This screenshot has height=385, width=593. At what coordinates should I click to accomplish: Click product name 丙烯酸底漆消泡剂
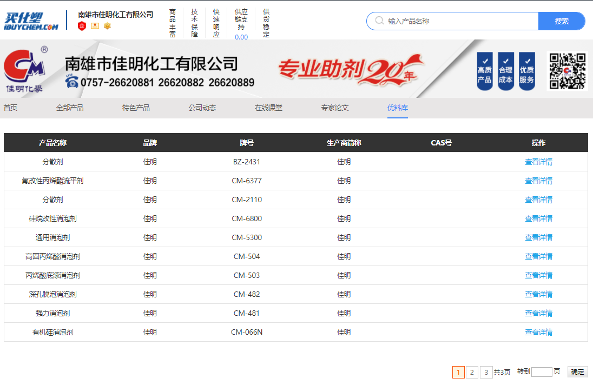[x=52, y=275]
